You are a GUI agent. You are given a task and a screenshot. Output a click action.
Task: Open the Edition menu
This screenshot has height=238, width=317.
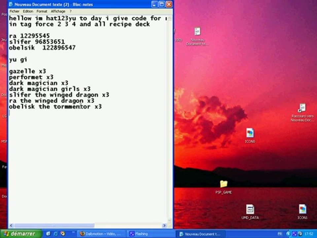(28, 11)
